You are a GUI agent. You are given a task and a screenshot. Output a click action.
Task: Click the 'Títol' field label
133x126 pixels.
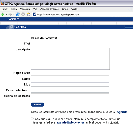[27, 44]
